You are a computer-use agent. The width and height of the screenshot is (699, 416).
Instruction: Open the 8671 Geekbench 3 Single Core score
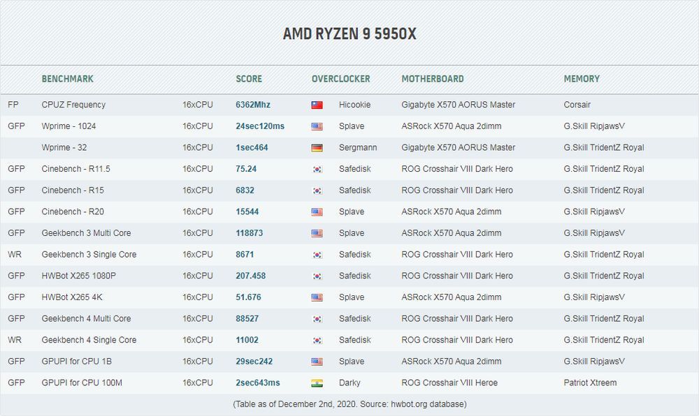click(x=245, y=254)
